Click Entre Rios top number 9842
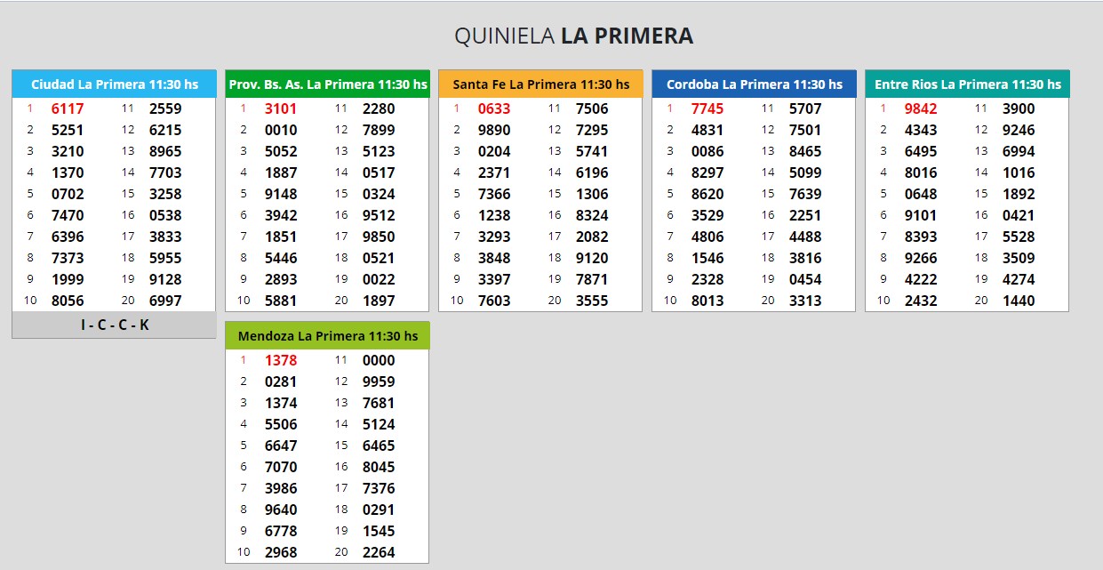Viewport: 1103px width, 570px height. click(921, 109)
